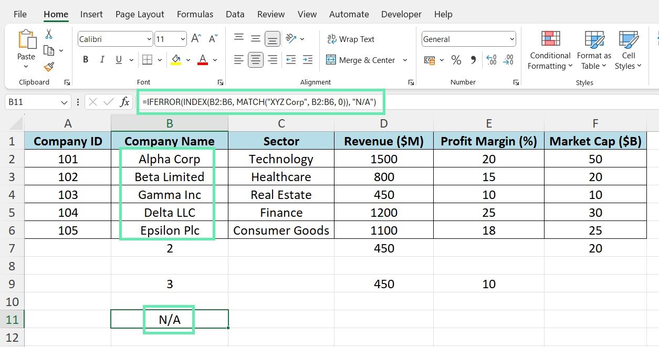The width and height of the screenshot is (659, 347).
Task: Toggle Center horizontal alignment
Action: [x=256, y=60]
